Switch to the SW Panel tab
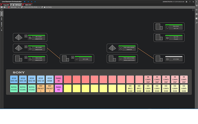The height and width of the screenshot is (124, 198). (16, 5)
